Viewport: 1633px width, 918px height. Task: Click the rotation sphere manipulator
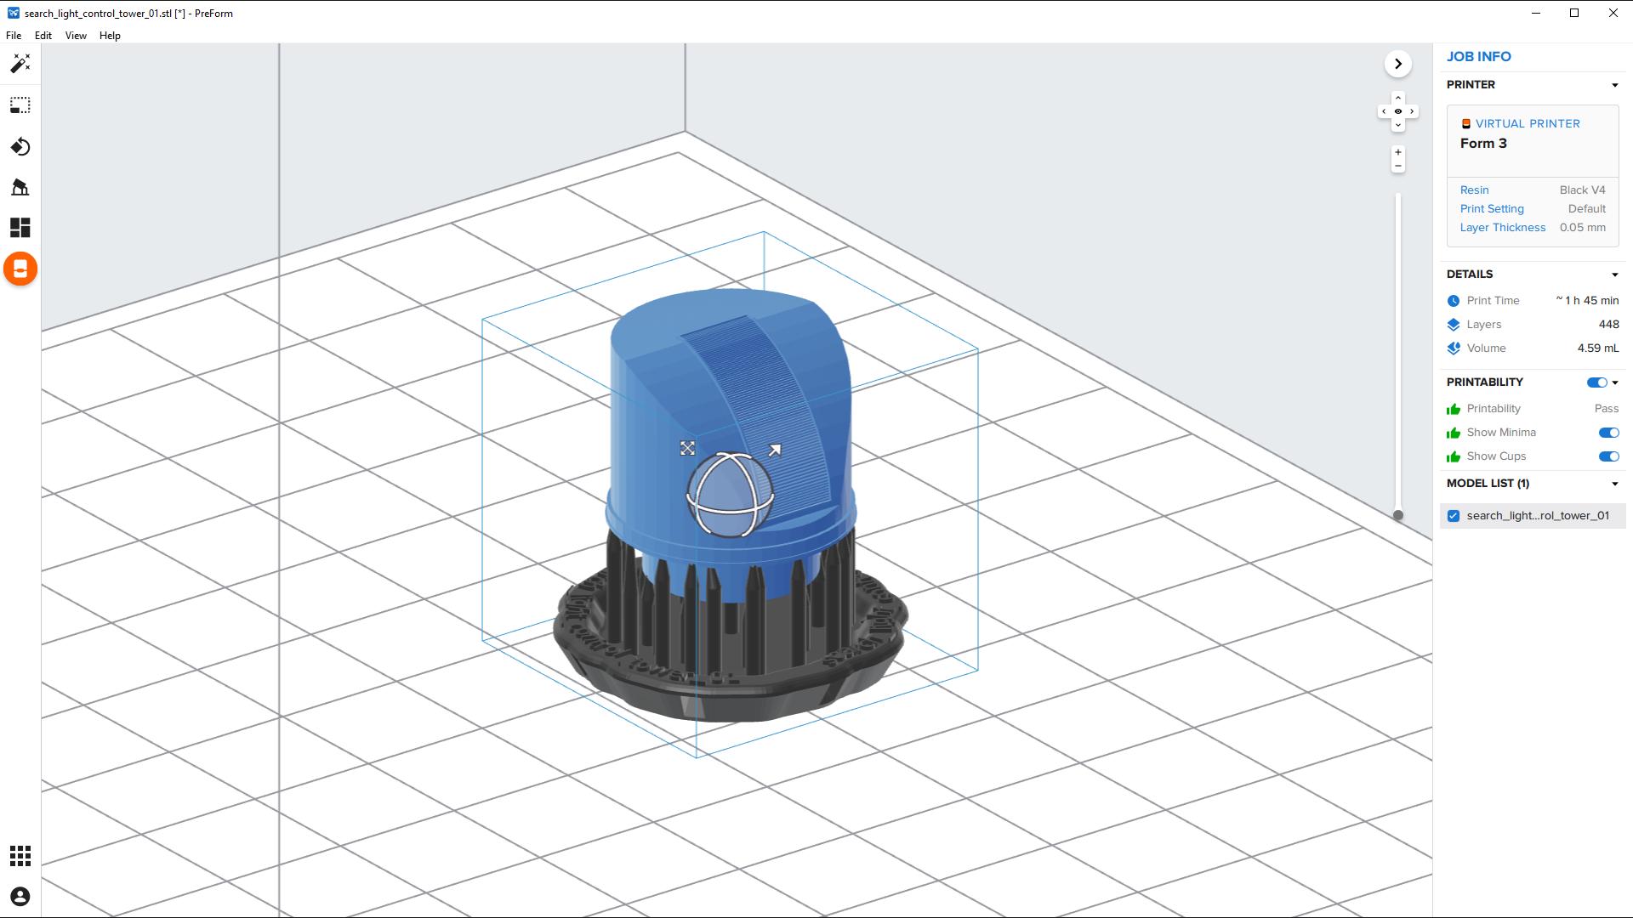[730, 495]
